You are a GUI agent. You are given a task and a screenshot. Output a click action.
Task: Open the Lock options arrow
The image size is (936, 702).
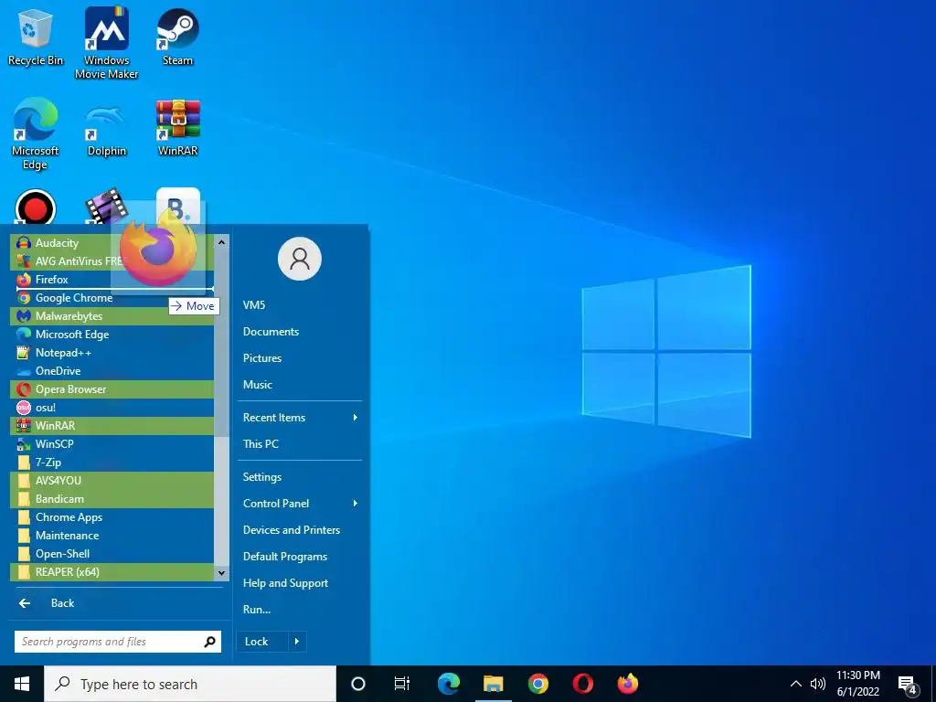click(x=297, y=642)
